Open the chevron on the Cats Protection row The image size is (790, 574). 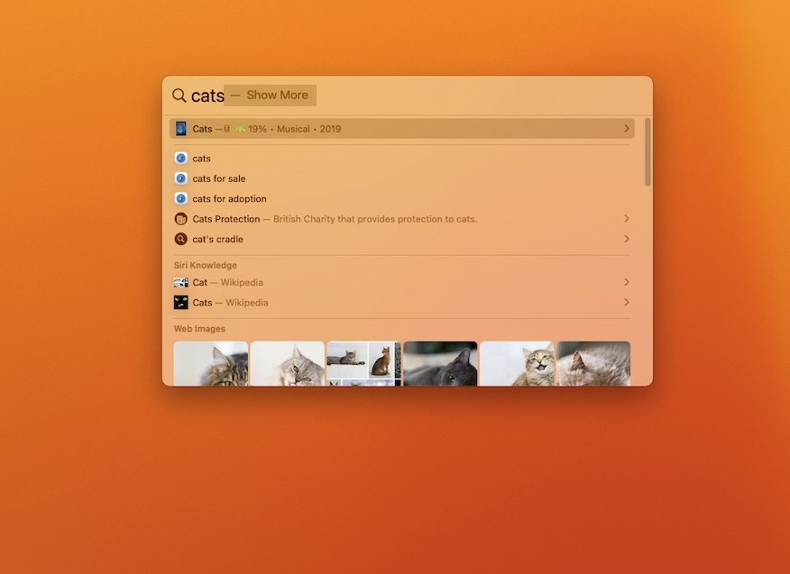[x=627, y=218]
